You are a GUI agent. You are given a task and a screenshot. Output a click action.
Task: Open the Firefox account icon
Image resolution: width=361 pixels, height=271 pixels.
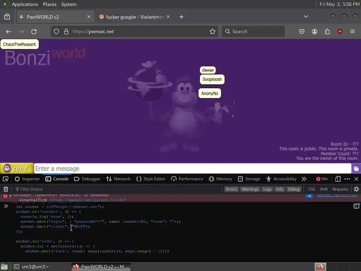pos(314,31)
